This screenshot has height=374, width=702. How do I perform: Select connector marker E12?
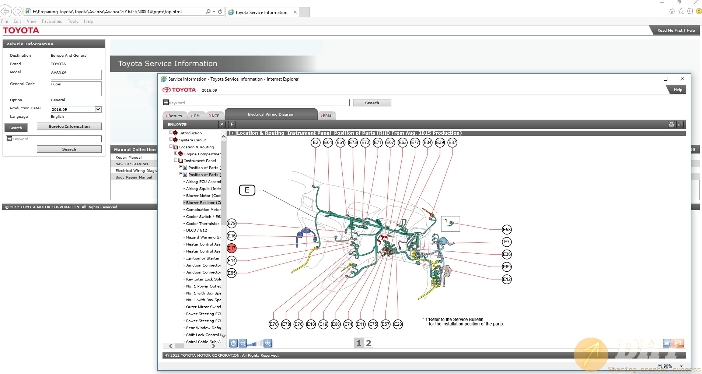click(x=507, y=279)
